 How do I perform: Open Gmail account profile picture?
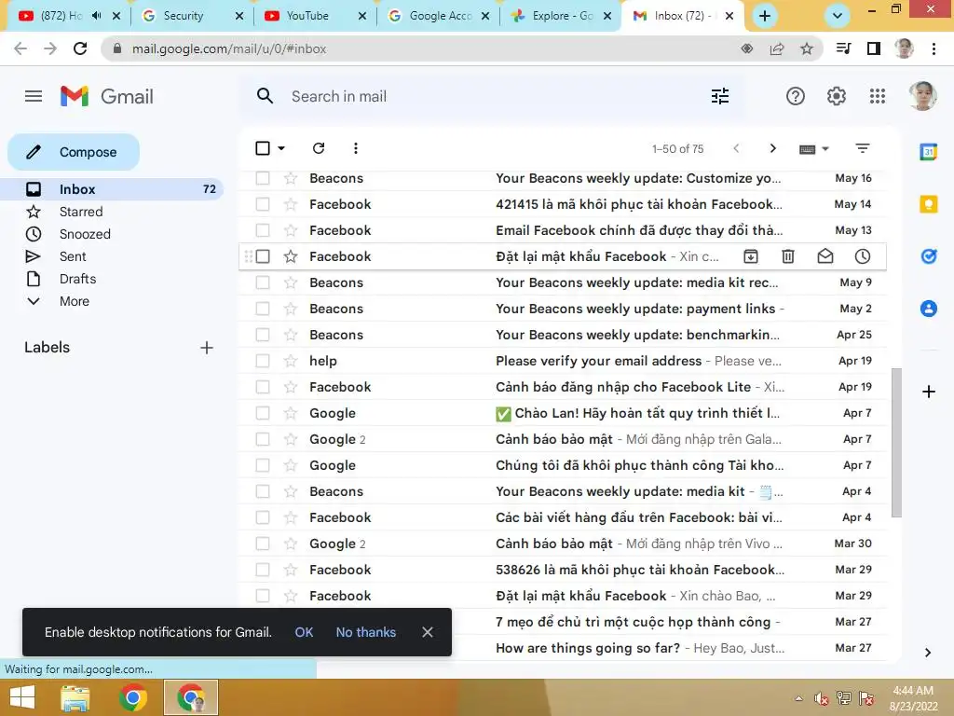coord(922,96)
